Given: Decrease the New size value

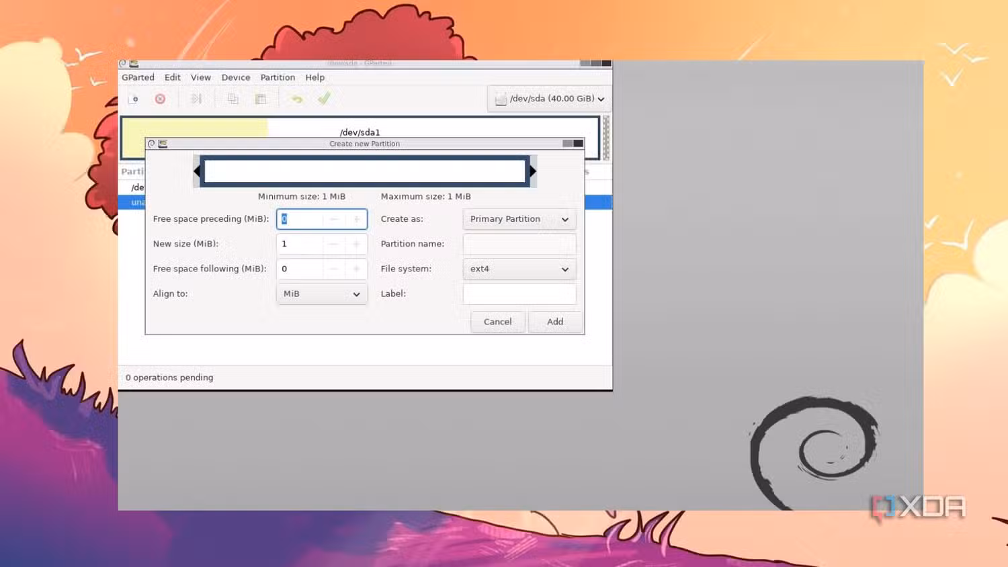Looking at the screenshot, I should 334,244.
